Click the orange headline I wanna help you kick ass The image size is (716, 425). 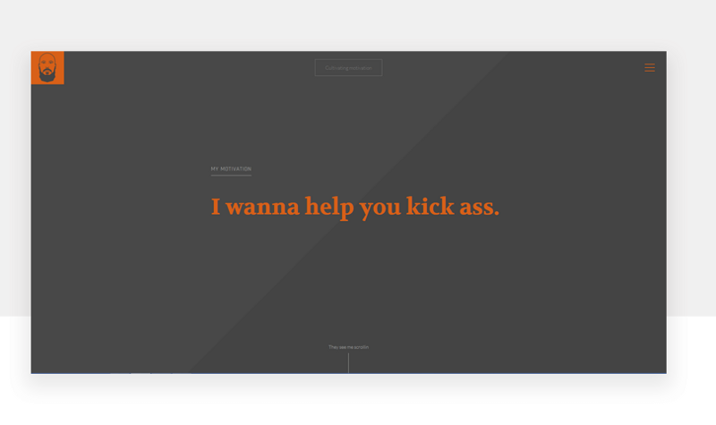coord(355,208)
